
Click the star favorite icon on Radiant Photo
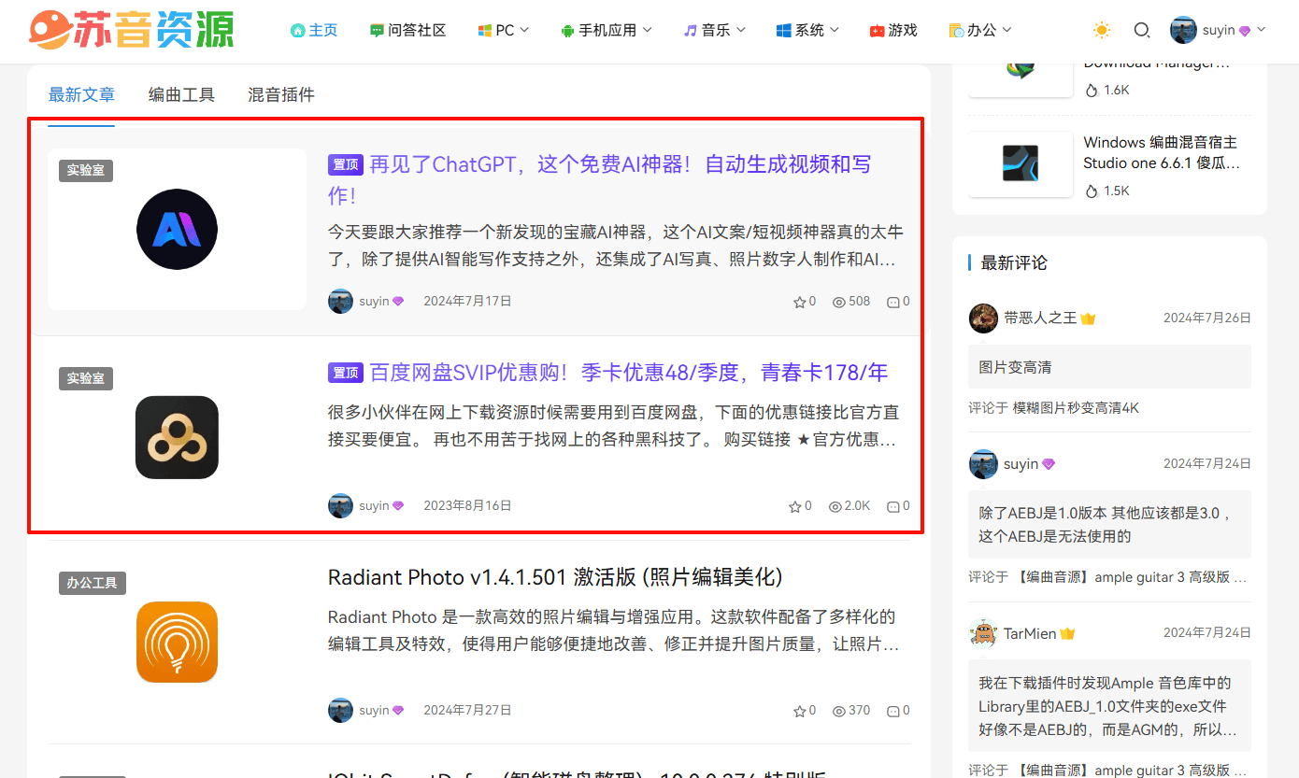click(x=799, y=711)
